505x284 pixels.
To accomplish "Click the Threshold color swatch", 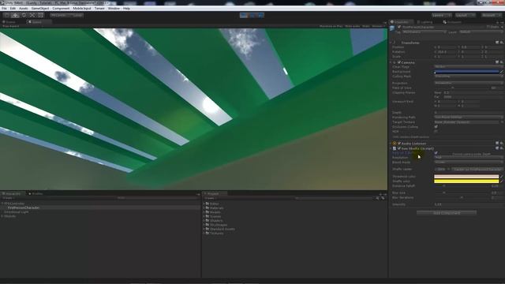I will click(x=466, y=177).
